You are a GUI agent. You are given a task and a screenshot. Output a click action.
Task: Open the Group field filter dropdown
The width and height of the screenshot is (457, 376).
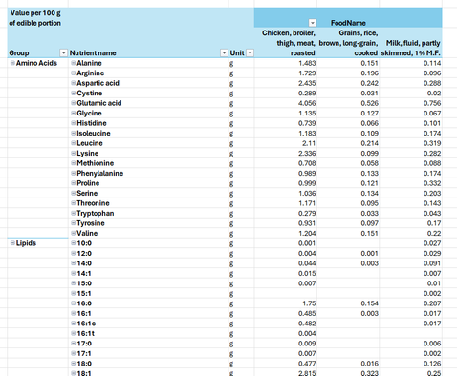(64, 52)
